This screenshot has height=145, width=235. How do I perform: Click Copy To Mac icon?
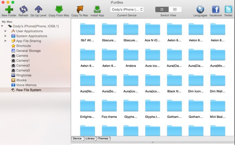pos(80,10)
